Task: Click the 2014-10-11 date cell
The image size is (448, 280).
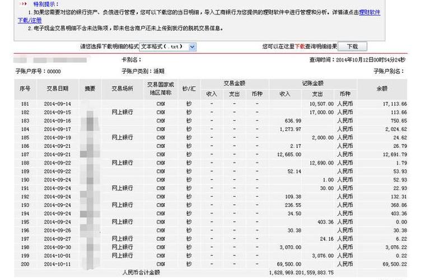Action: [58, 263]
